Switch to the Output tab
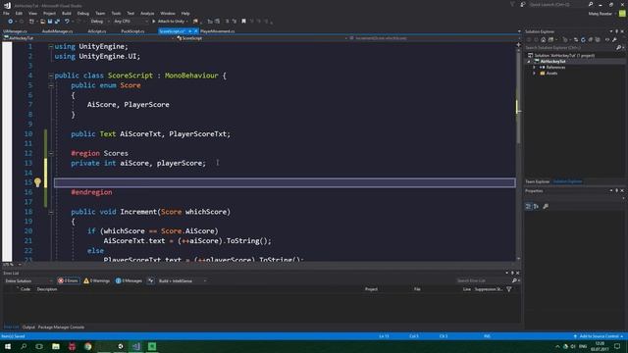 coord(28,328)
